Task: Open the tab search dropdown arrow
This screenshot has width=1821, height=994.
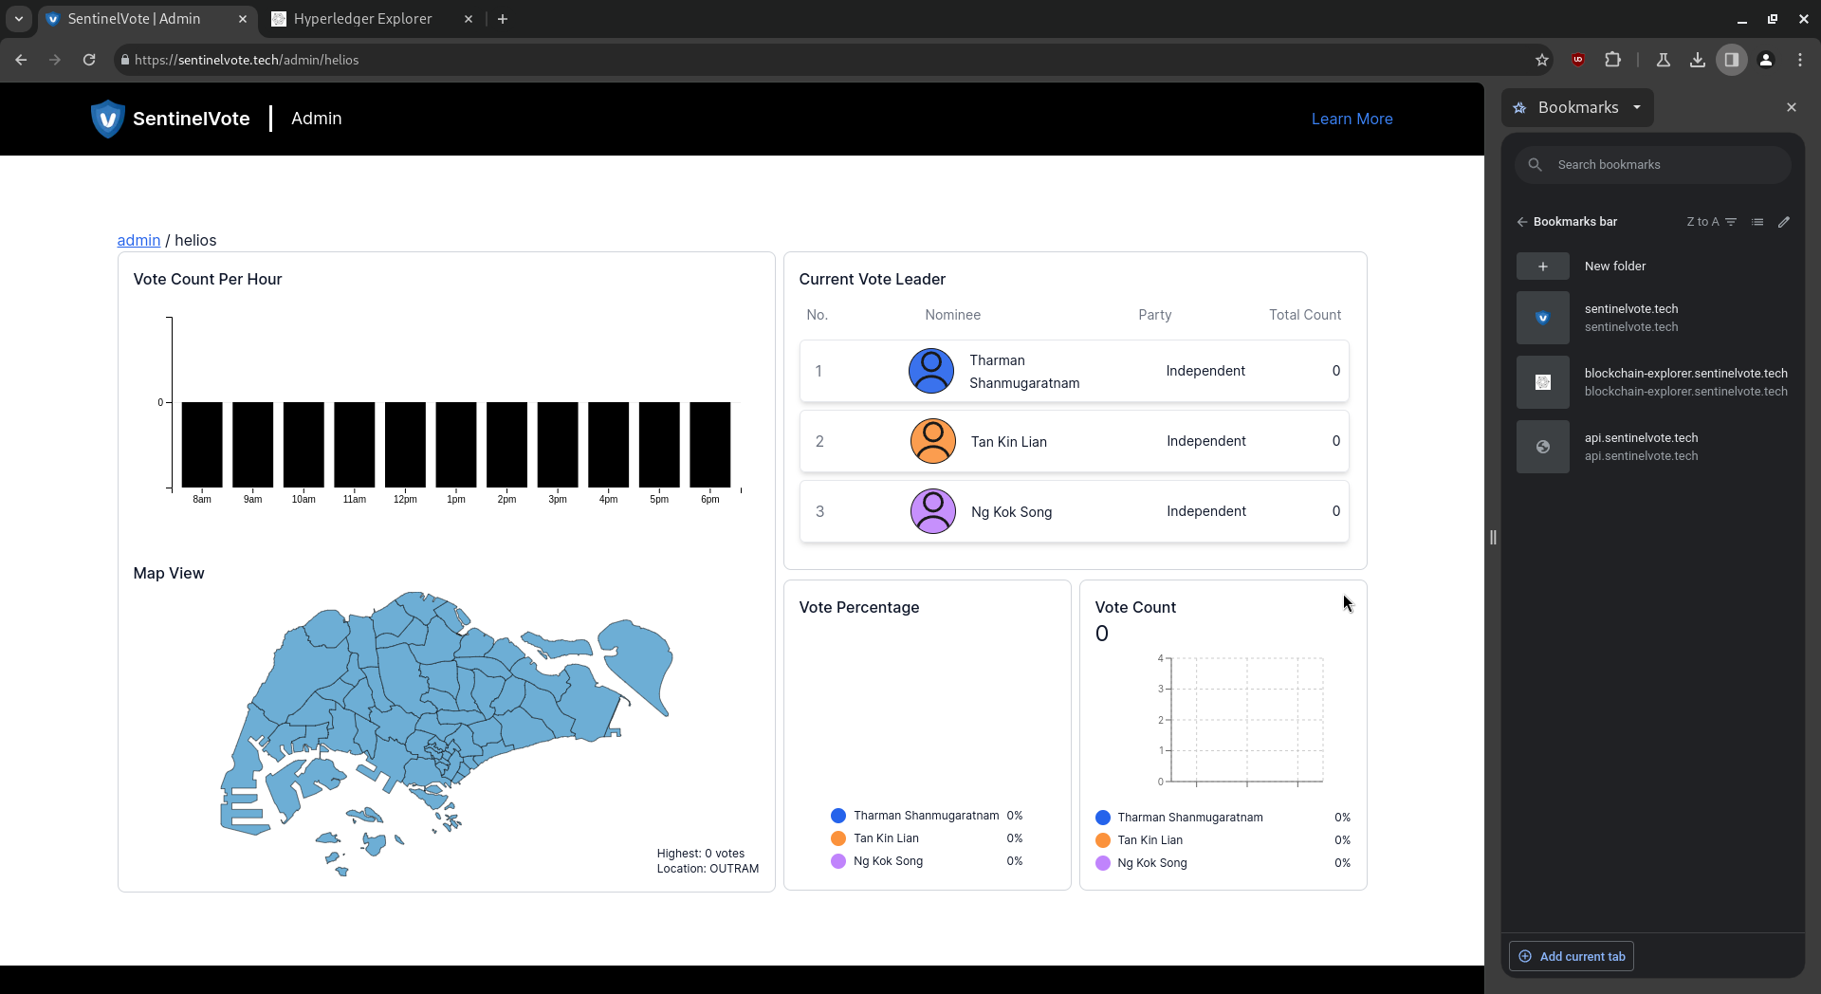Action: pos(18,19)
